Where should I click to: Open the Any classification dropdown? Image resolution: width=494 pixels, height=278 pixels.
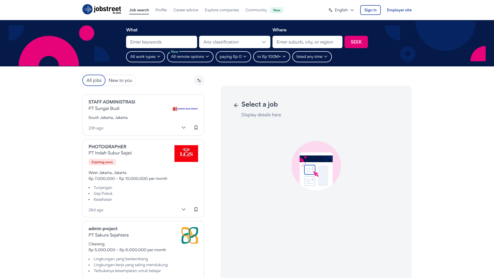(x=235, y=42)
